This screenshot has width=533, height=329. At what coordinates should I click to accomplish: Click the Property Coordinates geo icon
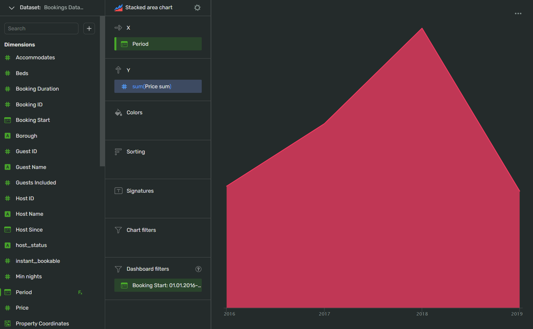(8, 323)
